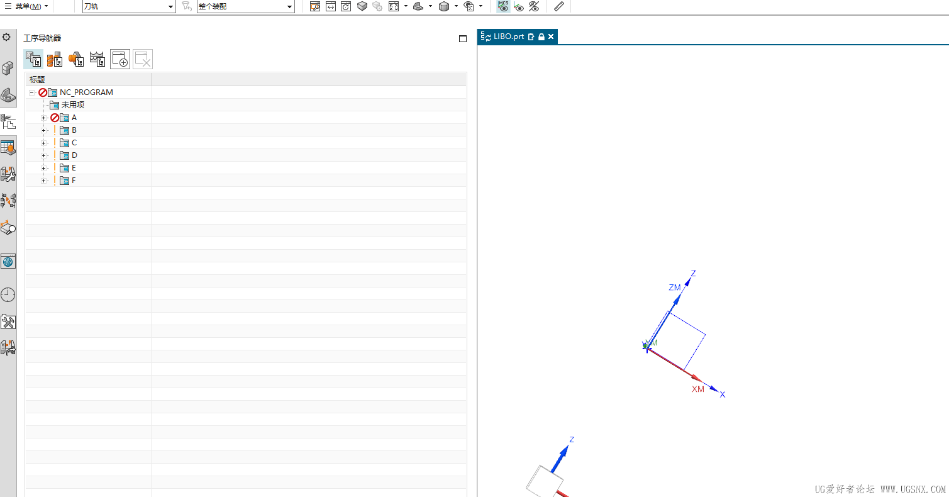Click the solid body display icon
Viewport: 949px width, 497px height.
tap(362, 6)
